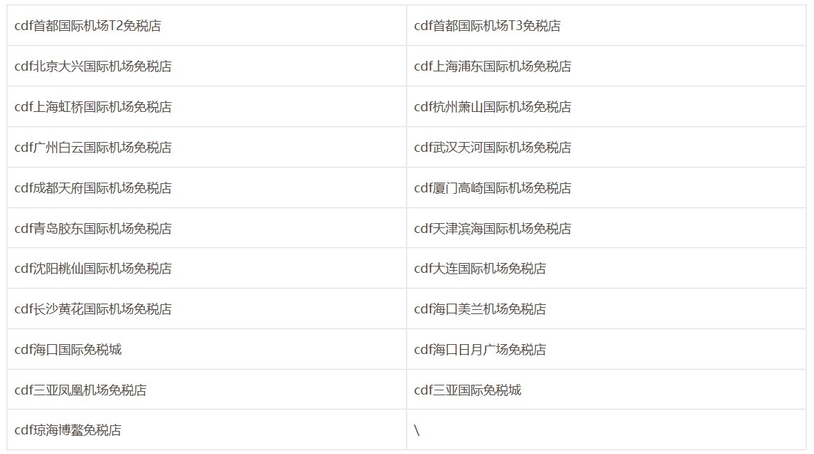Select the cdf首都国际机场T3免税店 entry
The height and width of the screenshot is (454, 814).
click(487, 26)
